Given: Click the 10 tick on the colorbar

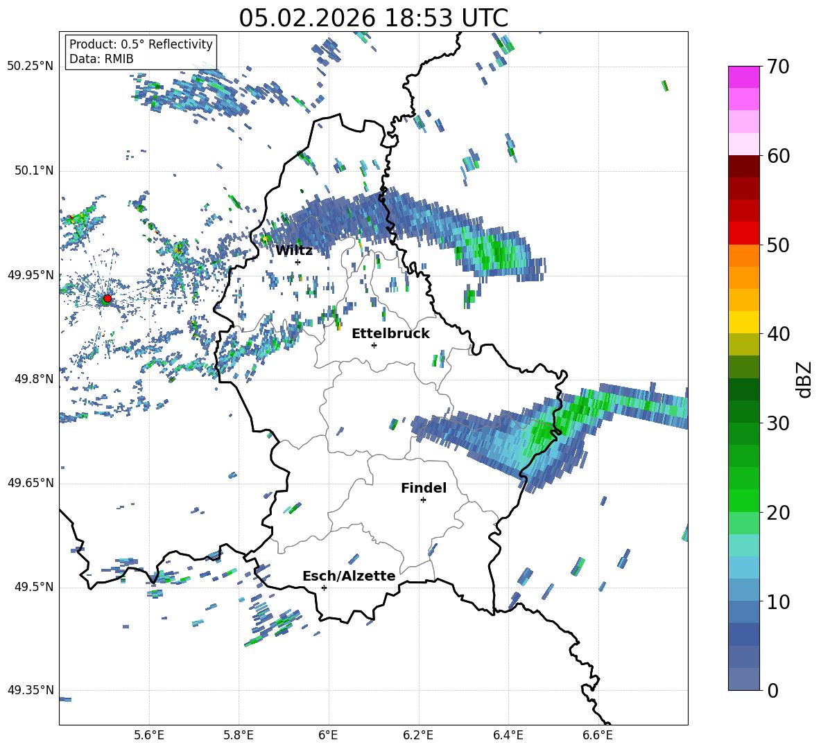Looking at the screenshot, I should point(777,601).
